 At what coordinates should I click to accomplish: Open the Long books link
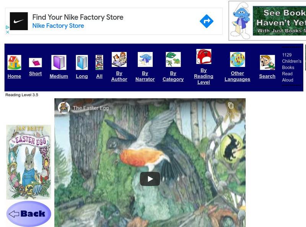click(x=82, y=76)
